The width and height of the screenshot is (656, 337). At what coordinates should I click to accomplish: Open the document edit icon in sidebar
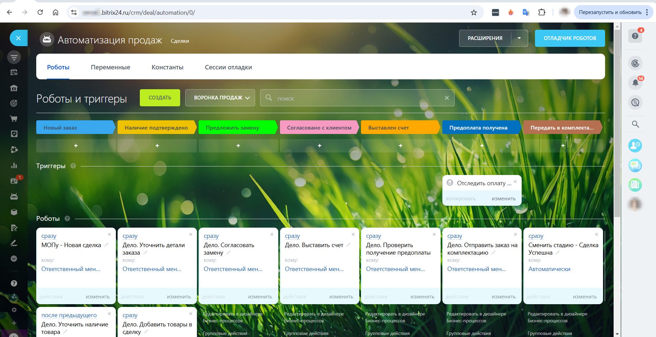coord(14,228)
